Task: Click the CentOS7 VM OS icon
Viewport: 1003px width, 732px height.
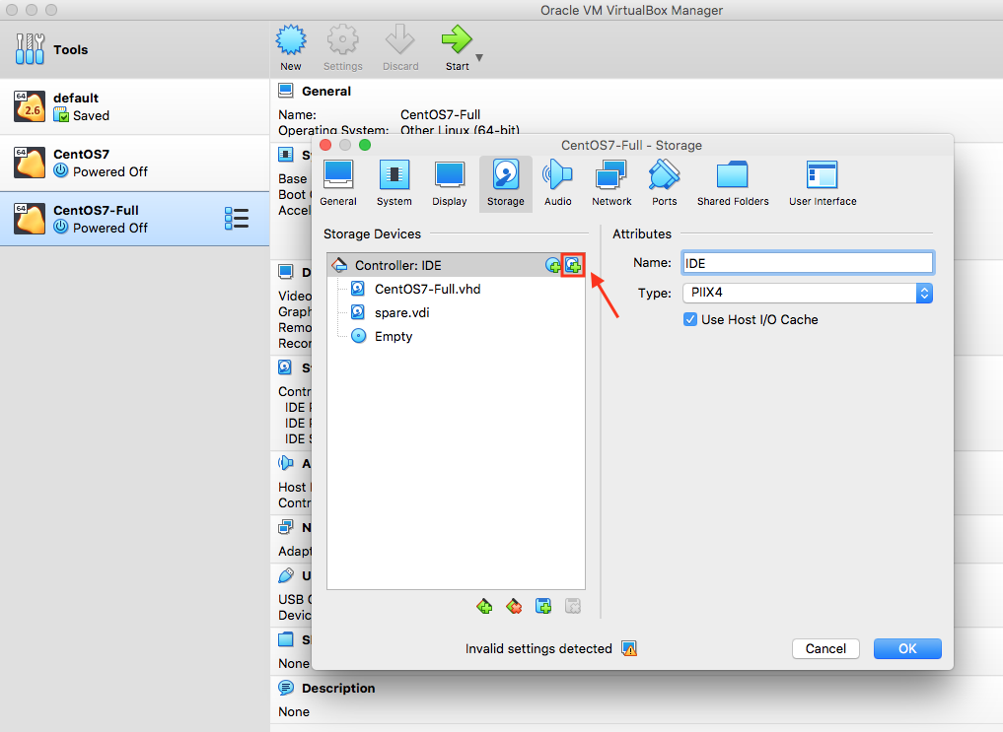Action: pos(30,163)
